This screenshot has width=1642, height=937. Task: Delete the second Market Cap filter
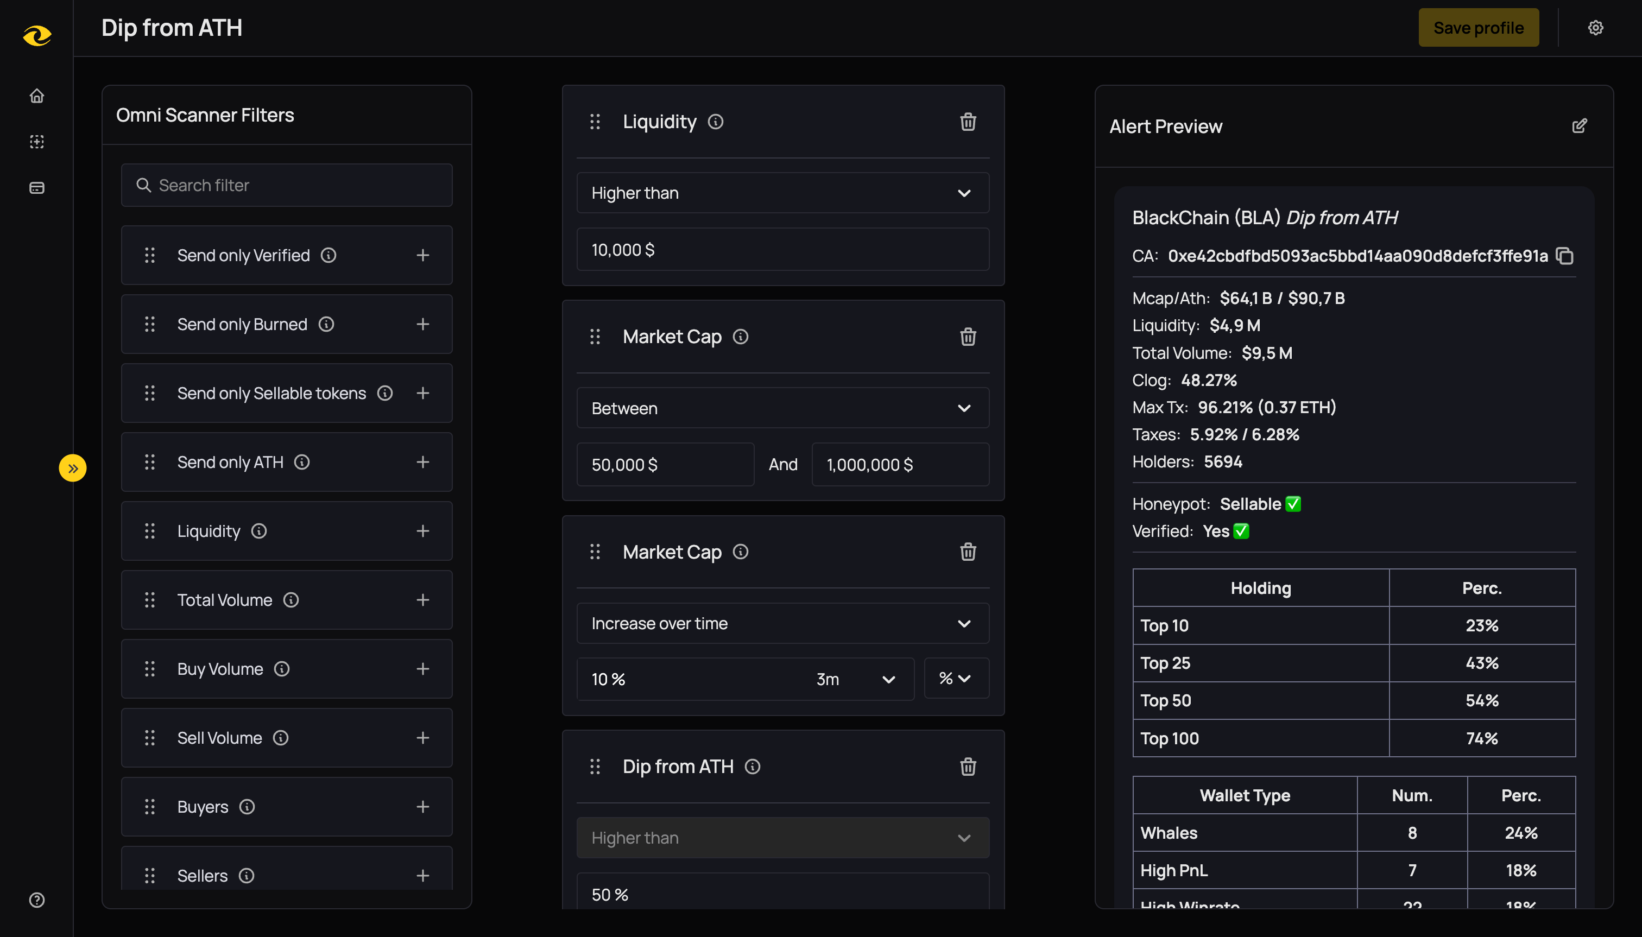point(968,552)
